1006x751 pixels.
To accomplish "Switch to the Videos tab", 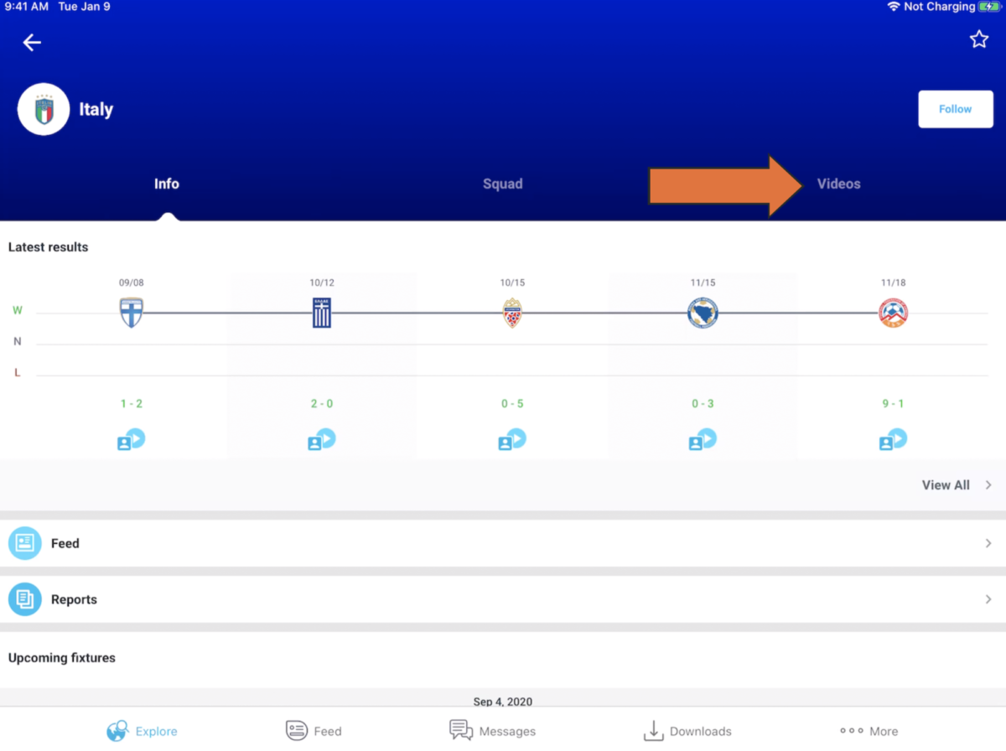I will point(838,184).
